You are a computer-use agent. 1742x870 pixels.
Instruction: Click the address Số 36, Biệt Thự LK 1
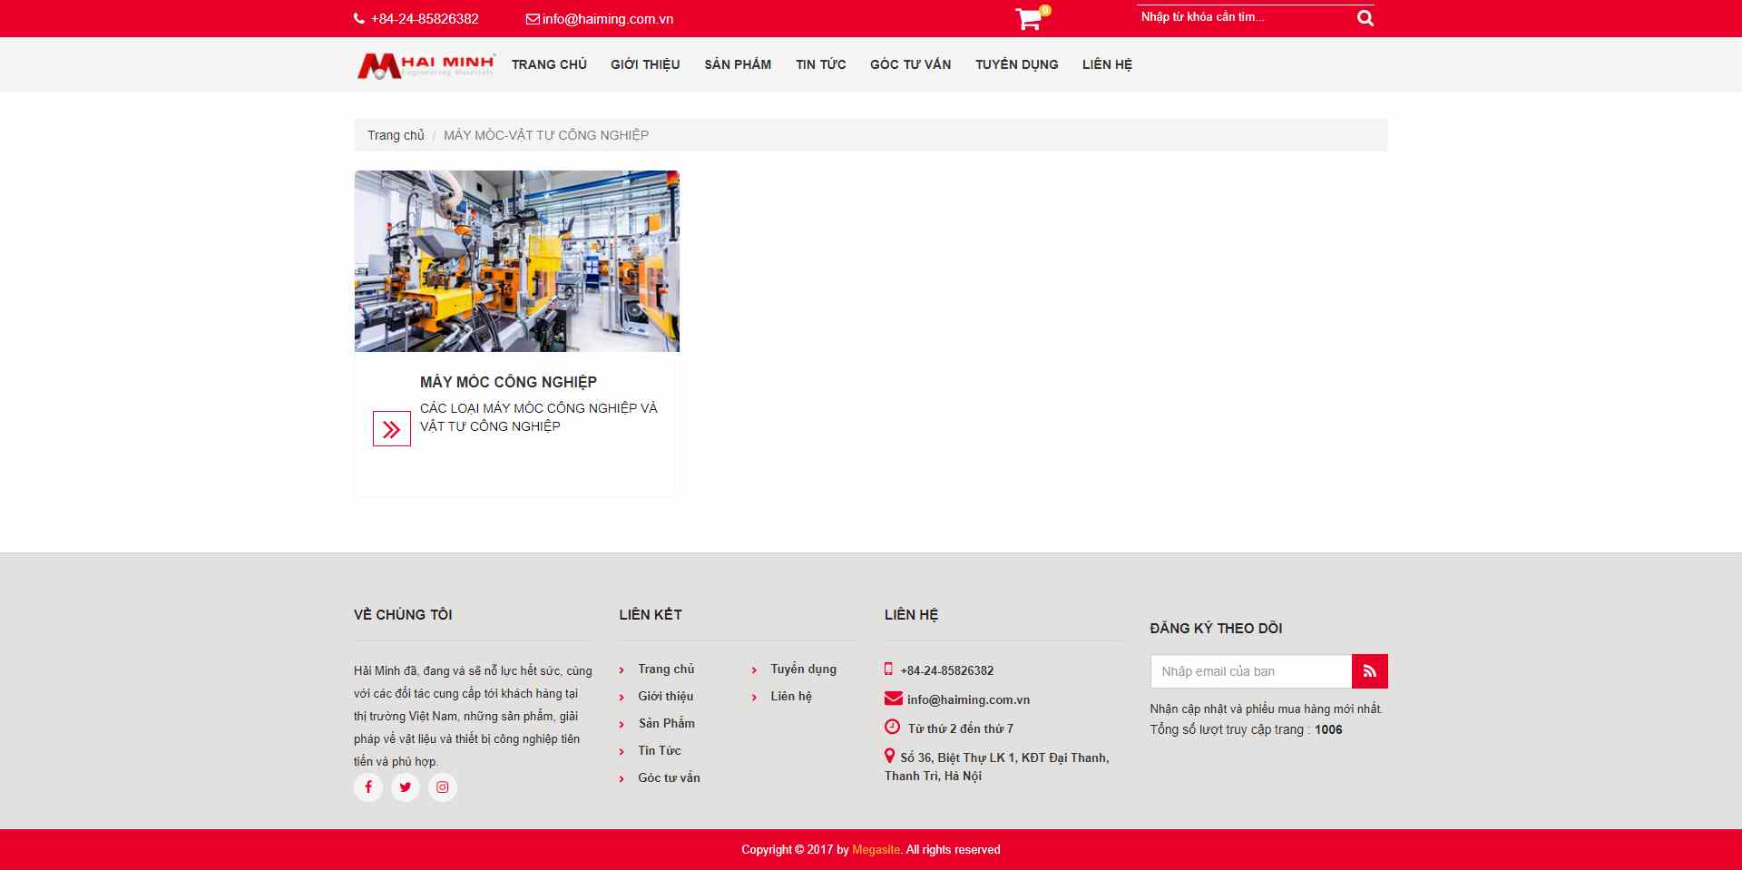click(x=997, y=767)
